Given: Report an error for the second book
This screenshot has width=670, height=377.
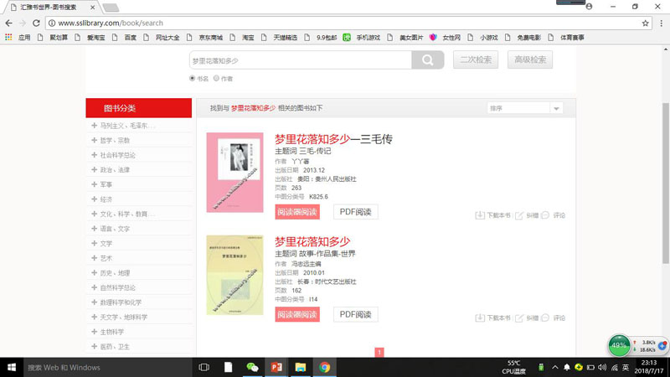Looking at the screenshot, I should [527, 318].
